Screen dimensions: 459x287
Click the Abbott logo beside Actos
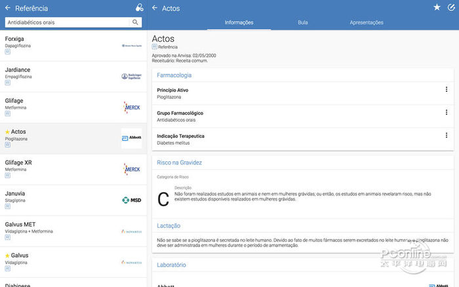tap(131, 138)
